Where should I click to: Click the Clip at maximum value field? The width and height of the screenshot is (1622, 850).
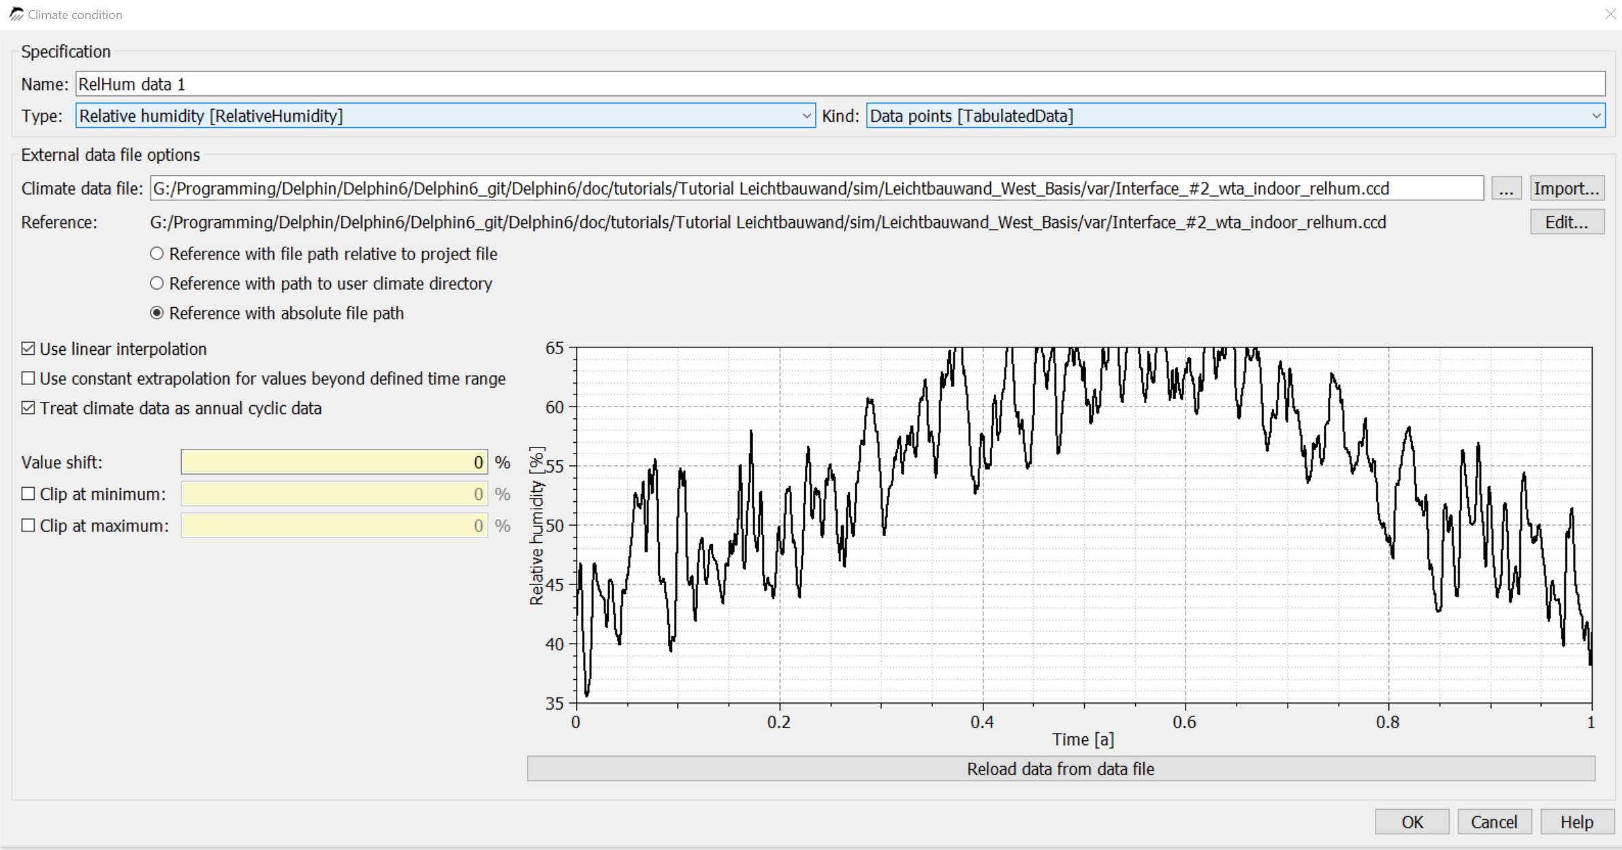[x=334, y=525]
